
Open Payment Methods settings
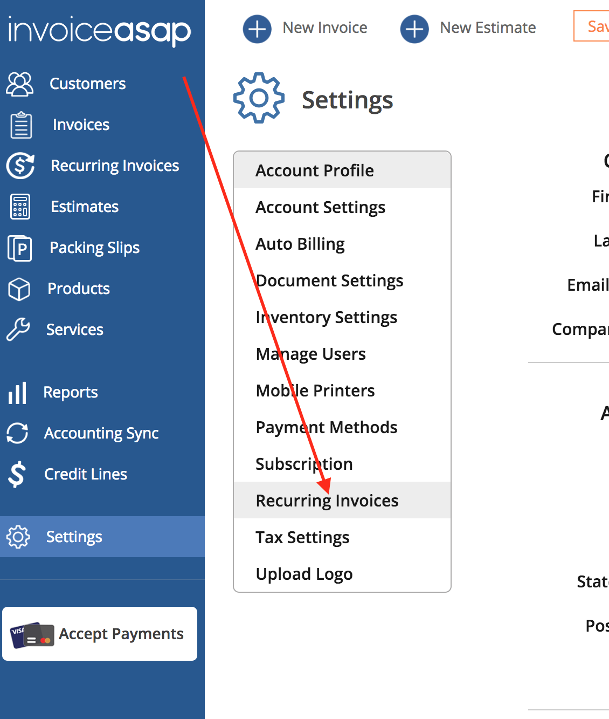tap(326, 428)
